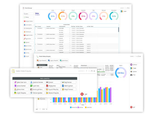This screenshot has height=130, width=155.
Task: Click the yellow legend swatch under the chart
Action: tap(86, 107)
